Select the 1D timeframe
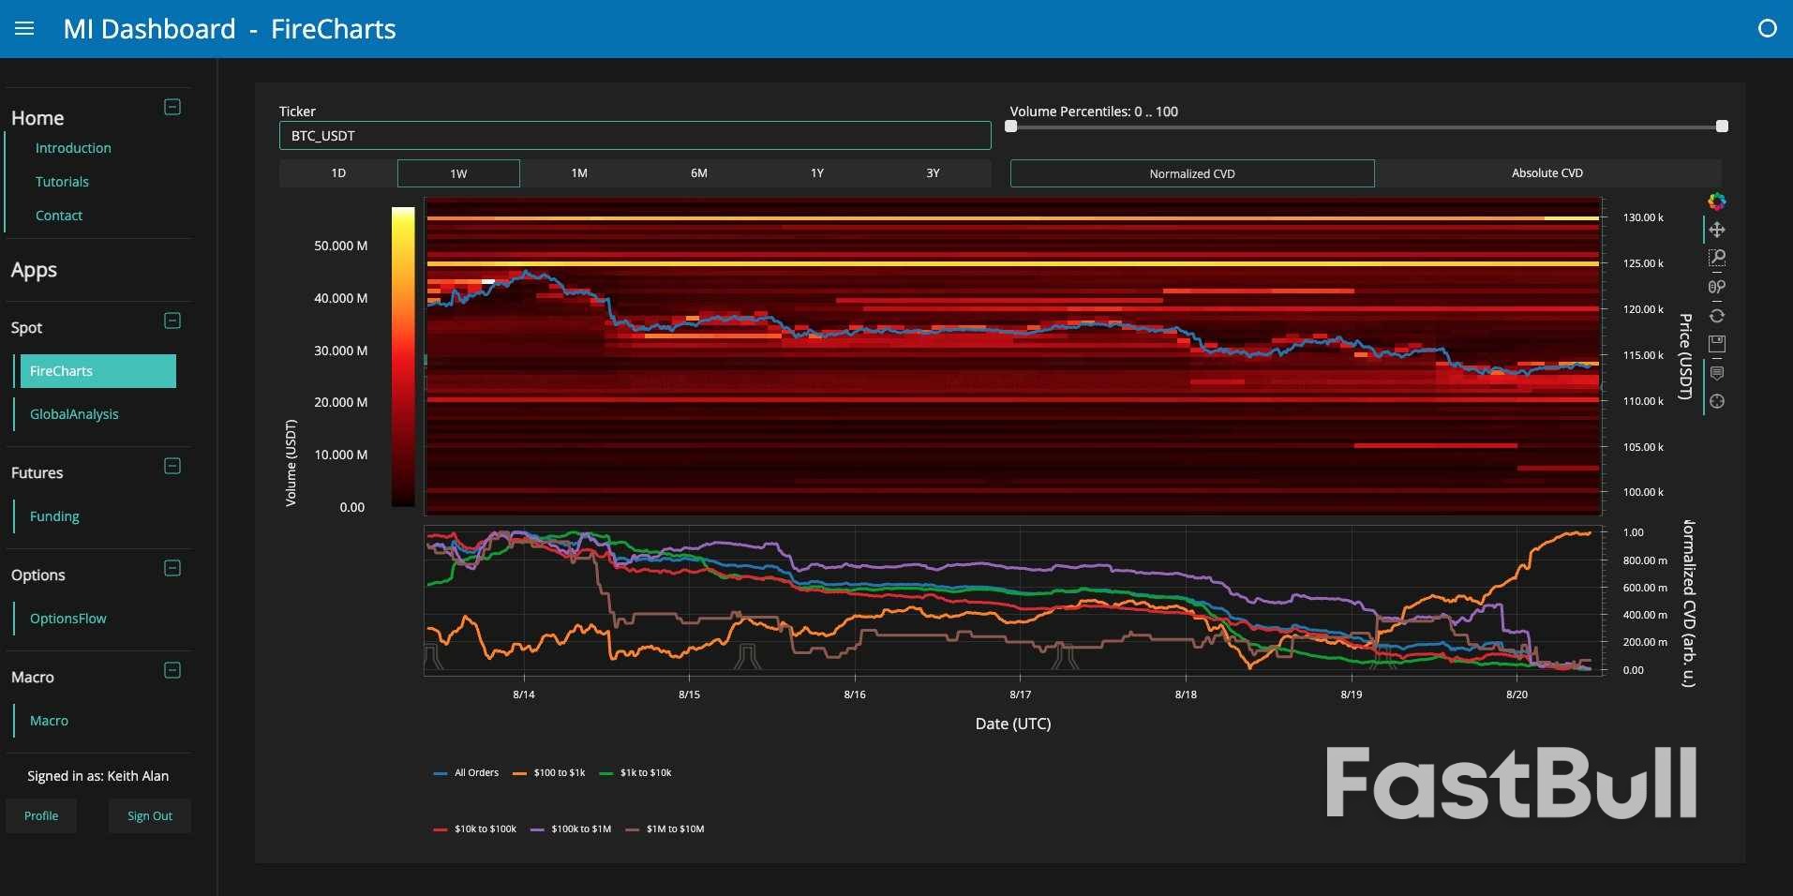Image resolution: width=1793 pixels, height=896 pixels. 336,173
